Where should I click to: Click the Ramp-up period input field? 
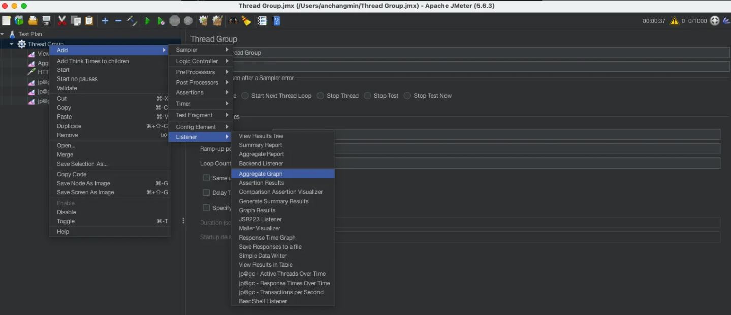[527, 149]
